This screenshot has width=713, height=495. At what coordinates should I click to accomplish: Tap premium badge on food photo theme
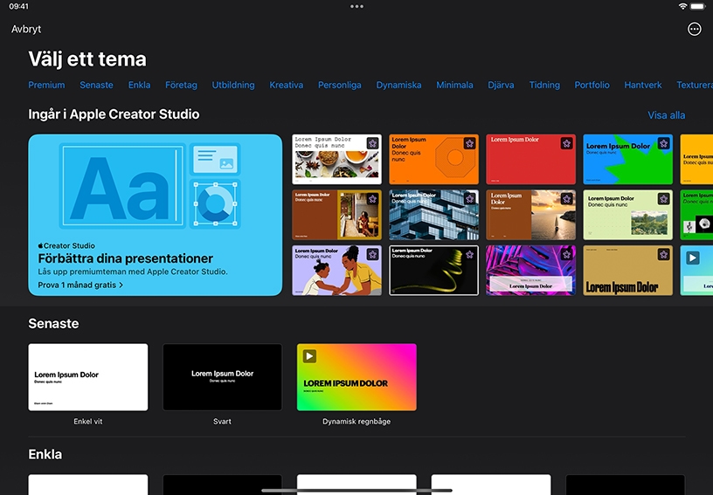[372, 143]
